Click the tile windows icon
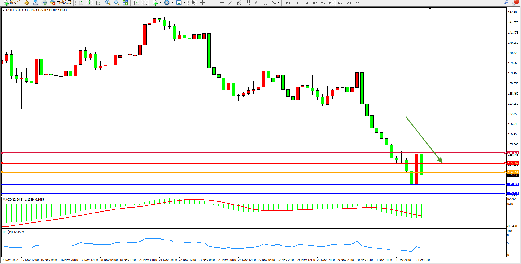The width and height of the screenshot is (521, 264). click(x=125, y=2)
